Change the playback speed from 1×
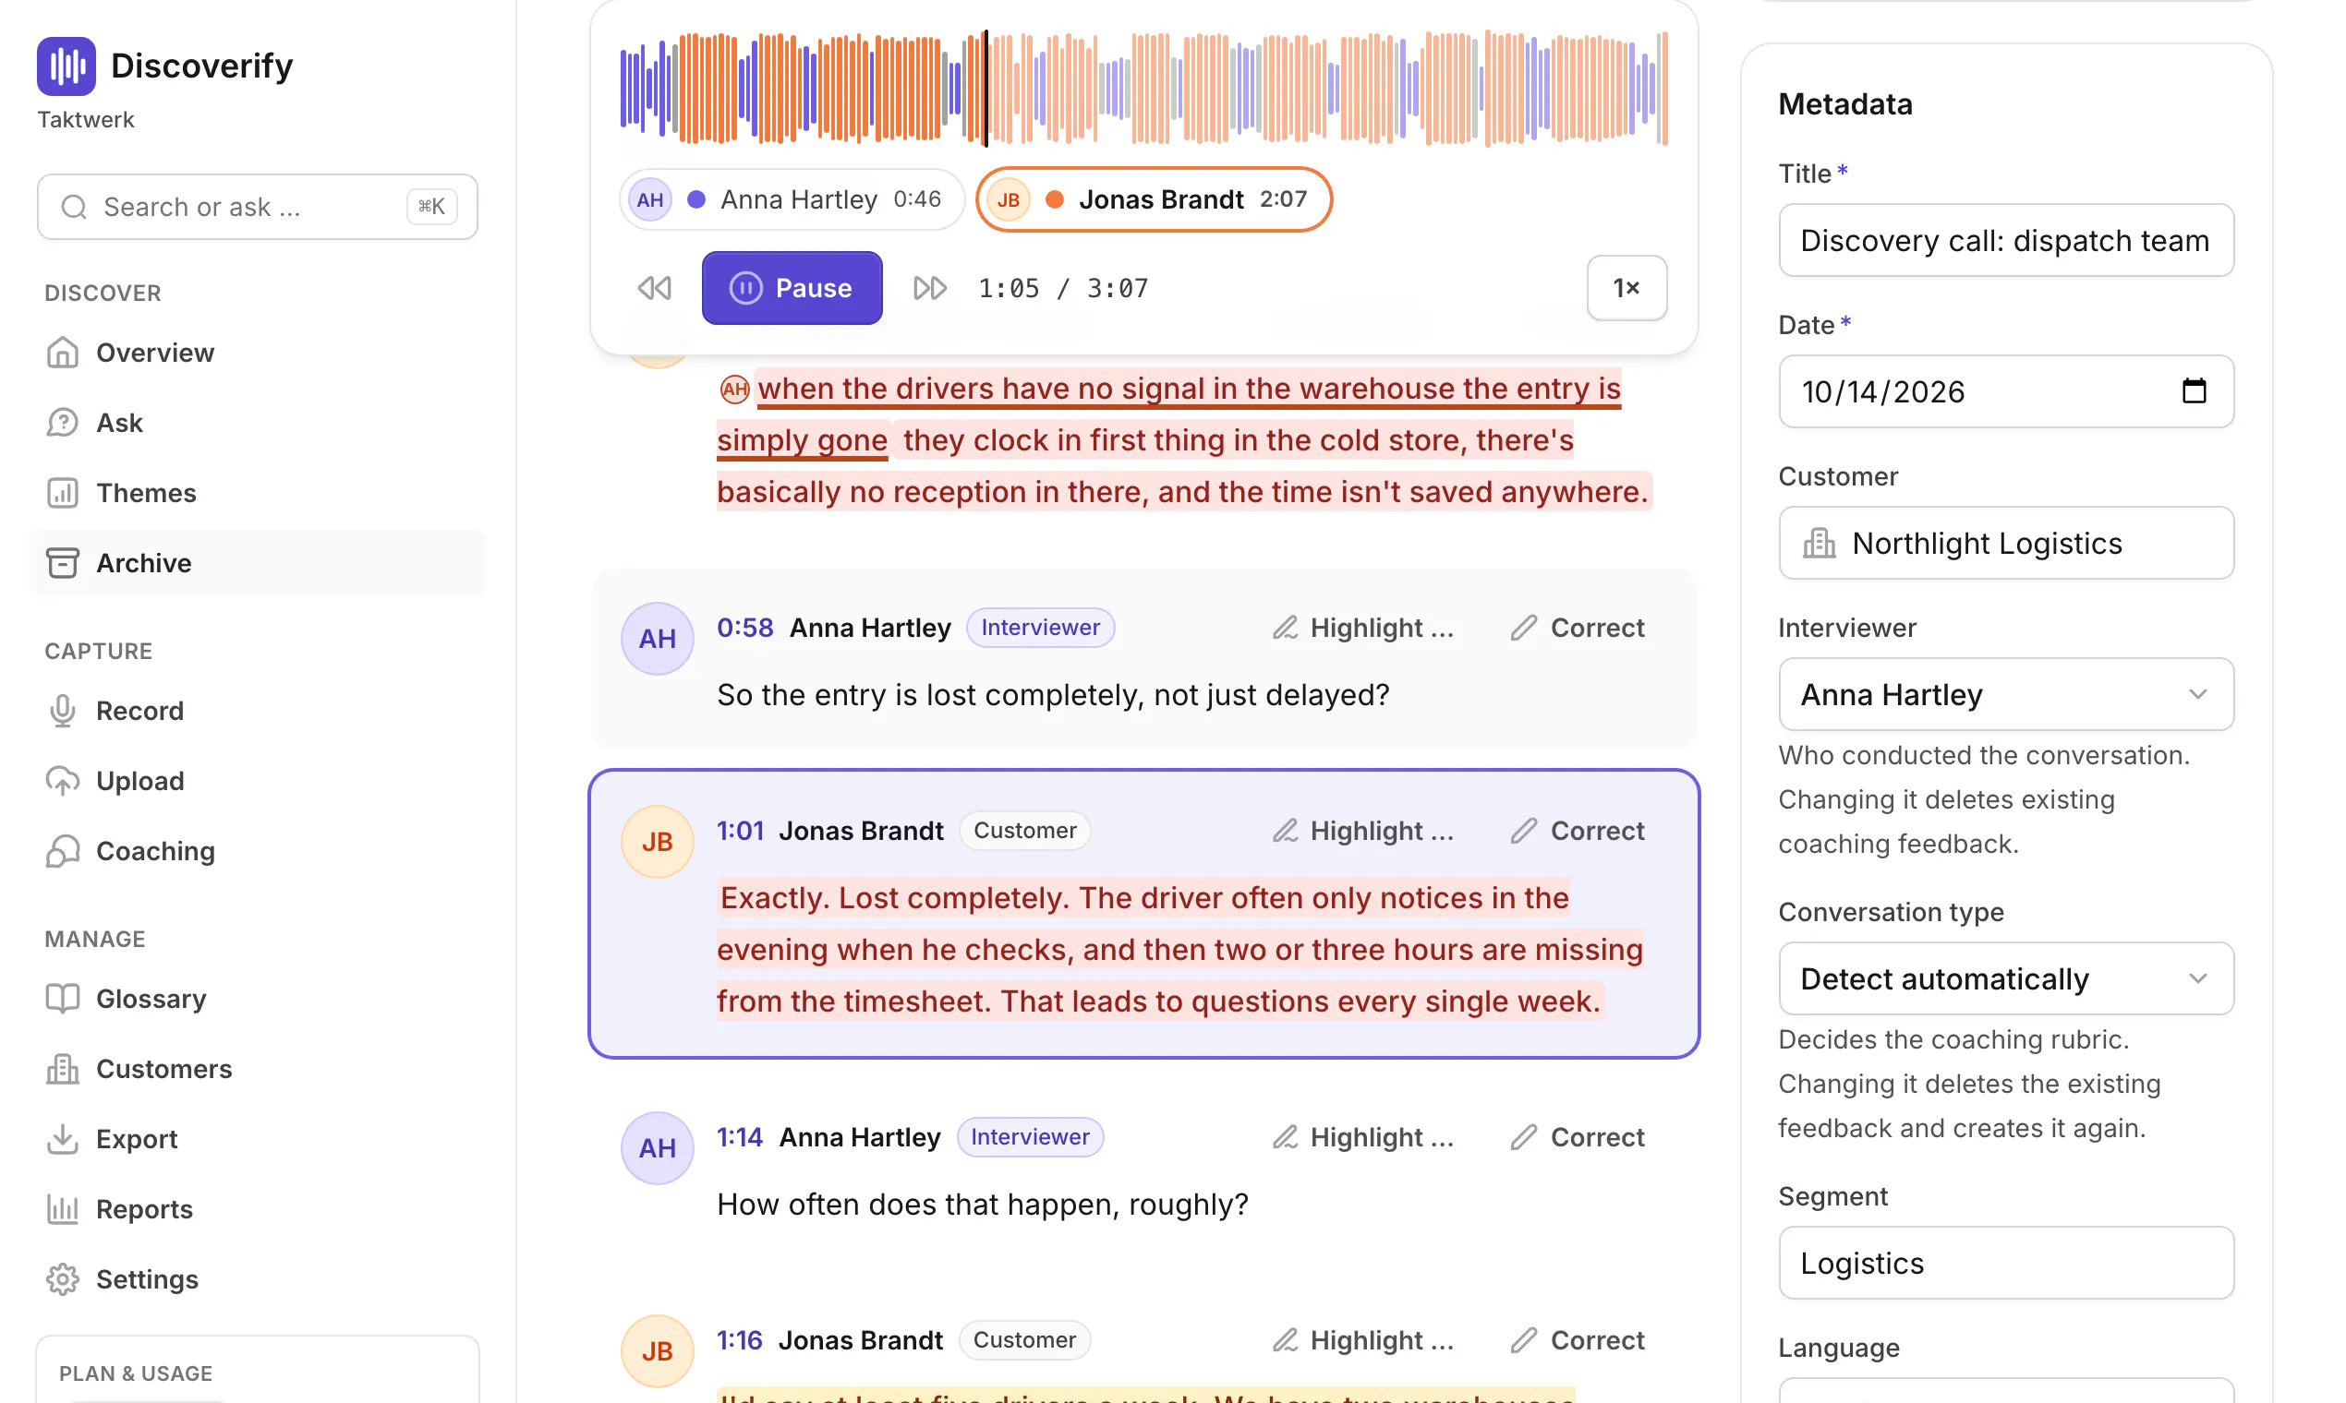 [x=1626, y=287]
